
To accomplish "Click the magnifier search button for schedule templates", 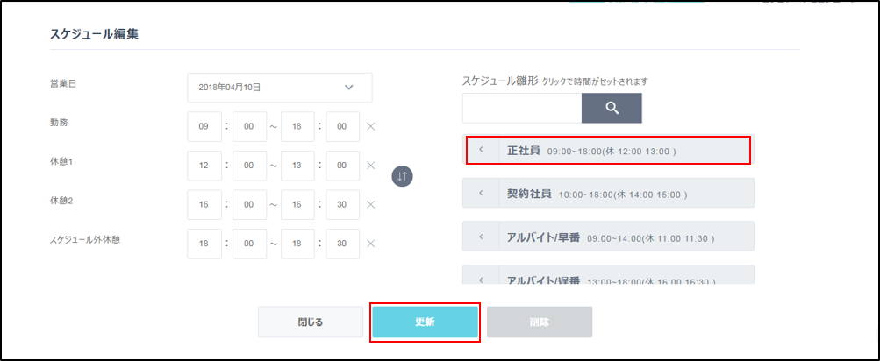I will pos(612,108).
